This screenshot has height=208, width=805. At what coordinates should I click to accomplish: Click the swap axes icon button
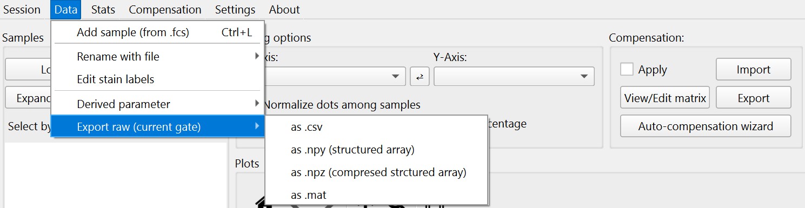coord(419,77)
